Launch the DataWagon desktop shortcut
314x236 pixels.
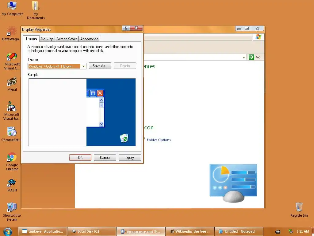pos(11,33)
